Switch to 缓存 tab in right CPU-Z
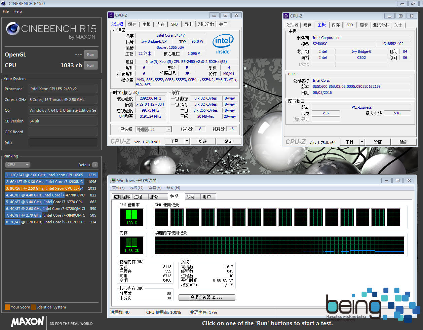Image resolution: width=423 pixels, height=330 pixels. coord(307,25)
